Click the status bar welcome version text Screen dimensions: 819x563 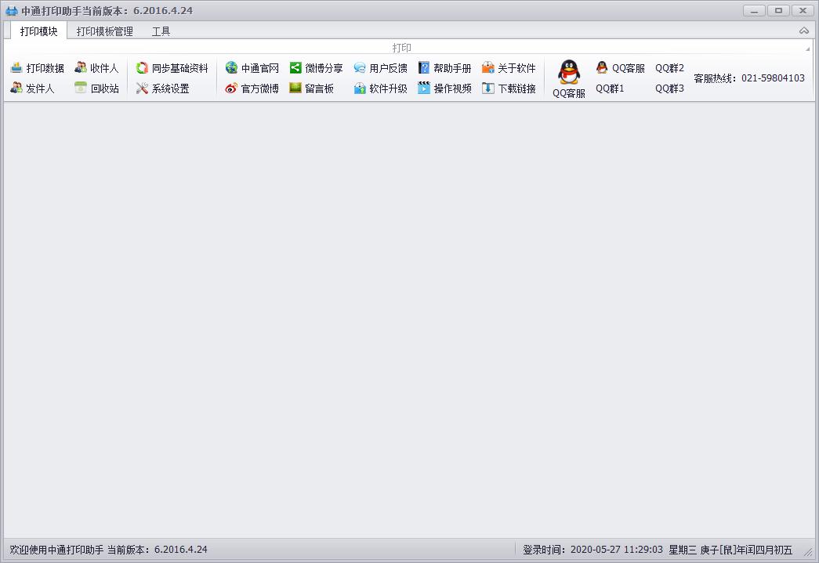coord(109,550)
